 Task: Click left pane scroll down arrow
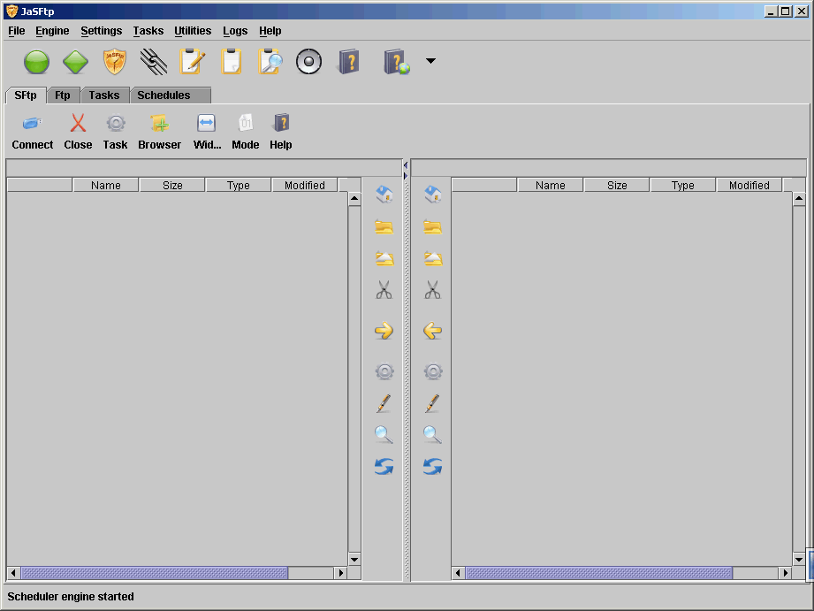[354, 560]
